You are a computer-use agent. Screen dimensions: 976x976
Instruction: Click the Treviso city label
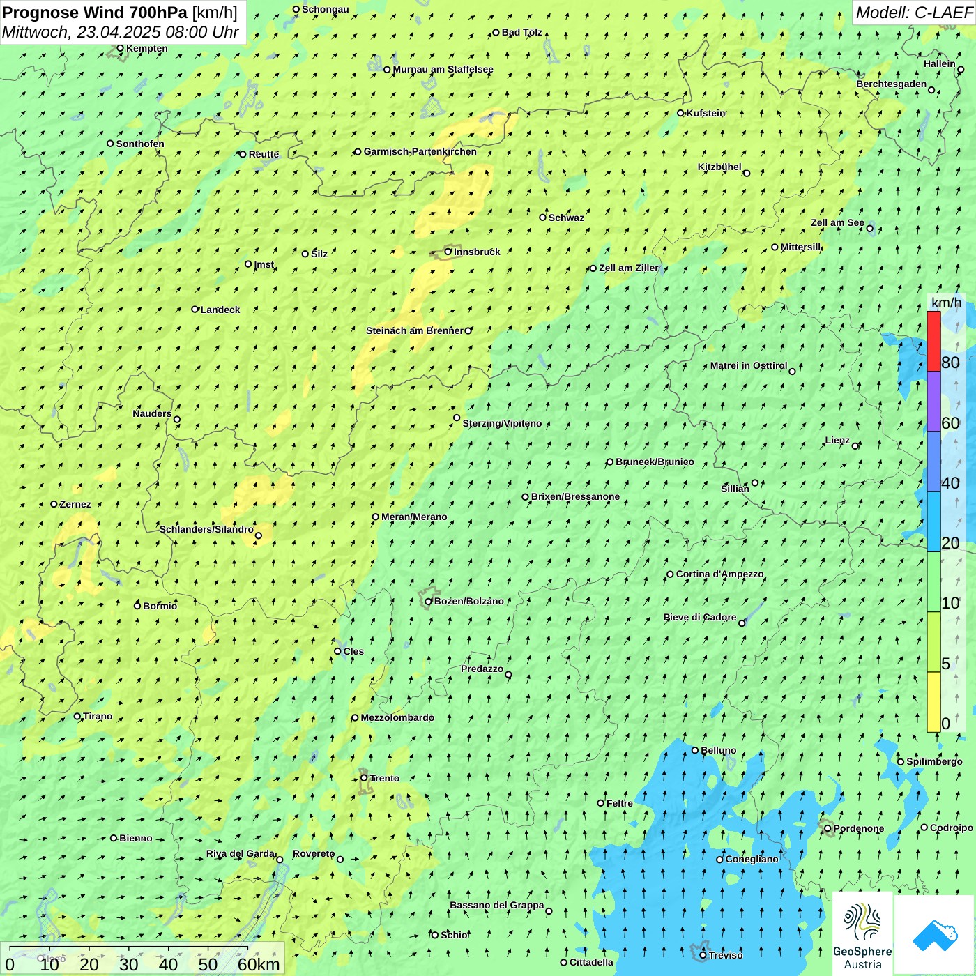click(726, 955)
